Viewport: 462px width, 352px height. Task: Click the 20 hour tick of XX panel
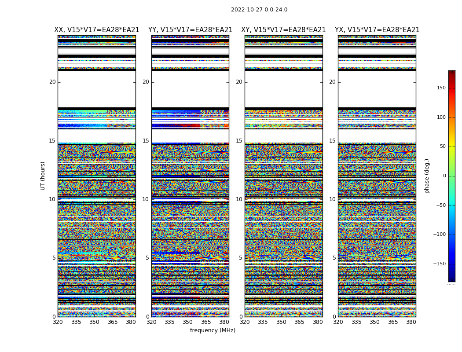pos(52,82)
